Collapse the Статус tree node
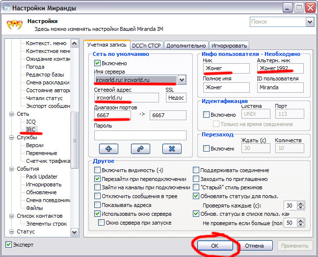Image resolution: width=318 pixels, height=257 pixels. click(x=11, y=231)
